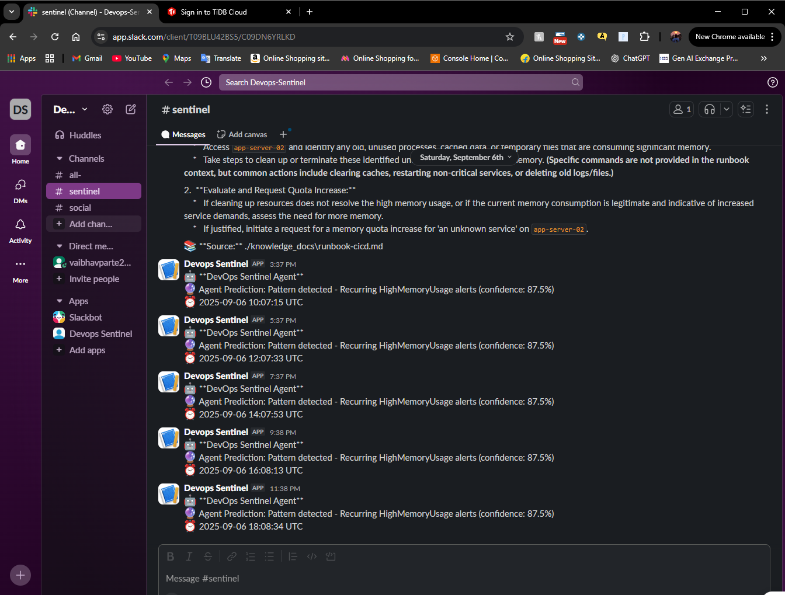Click Add channels
This screenshot has height=595, width=785.
(93, 224)
